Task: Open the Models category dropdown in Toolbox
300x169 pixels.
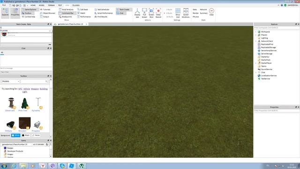Action: click(x=10, y=81)
